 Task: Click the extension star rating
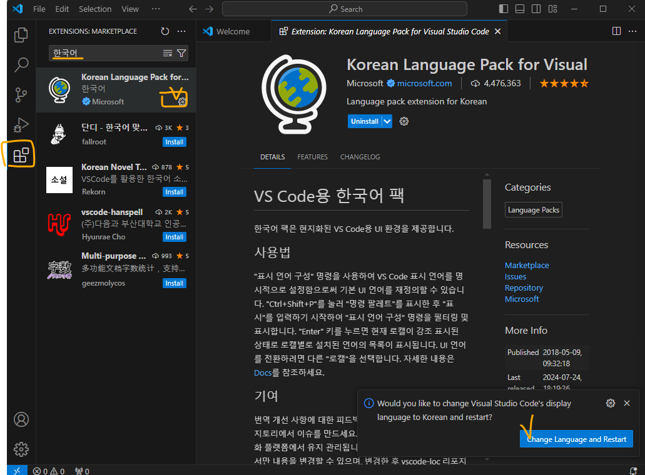(x=564, y=83)
